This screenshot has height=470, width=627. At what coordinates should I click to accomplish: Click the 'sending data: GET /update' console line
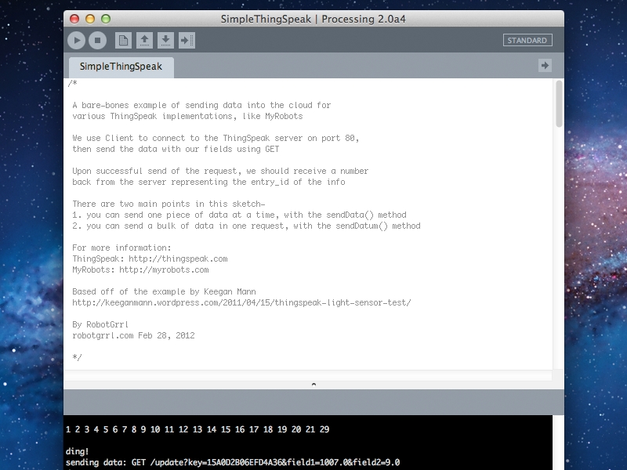[233, 463]
